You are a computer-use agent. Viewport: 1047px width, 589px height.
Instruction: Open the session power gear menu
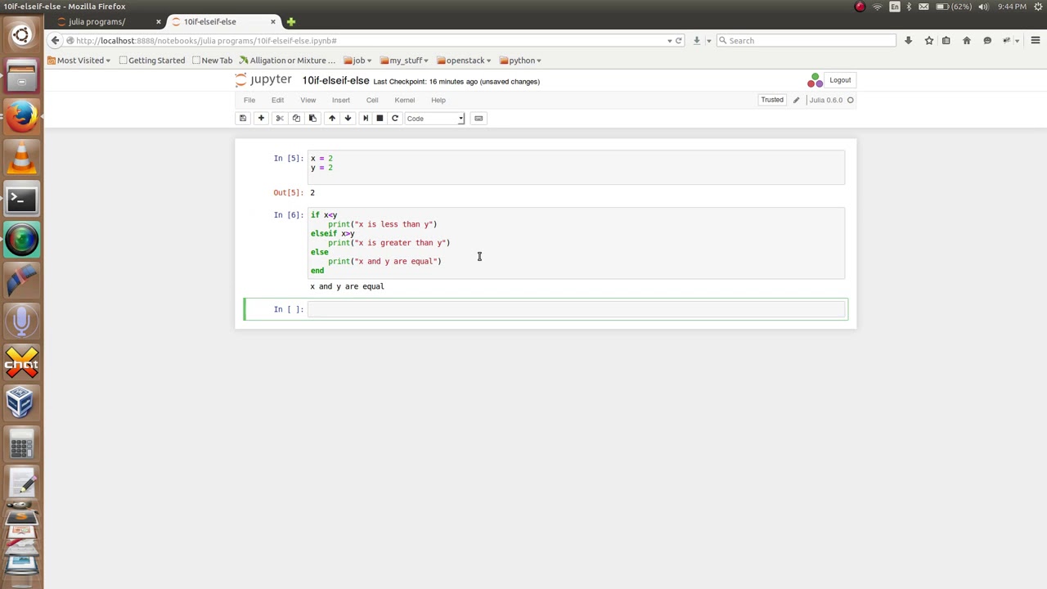[1036, 7]
